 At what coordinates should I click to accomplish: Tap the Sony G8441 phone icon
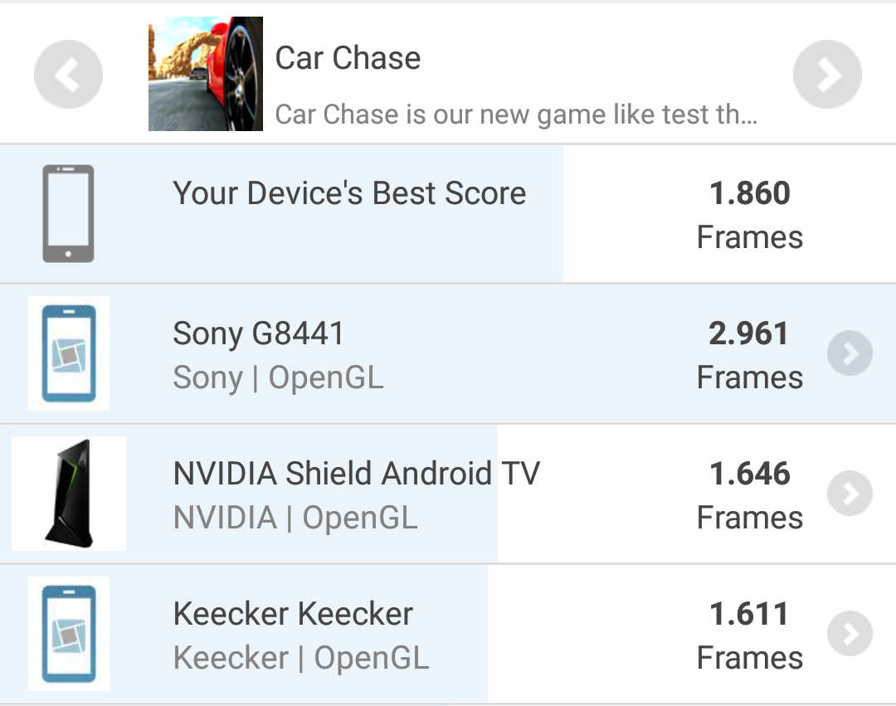[69, 353]
